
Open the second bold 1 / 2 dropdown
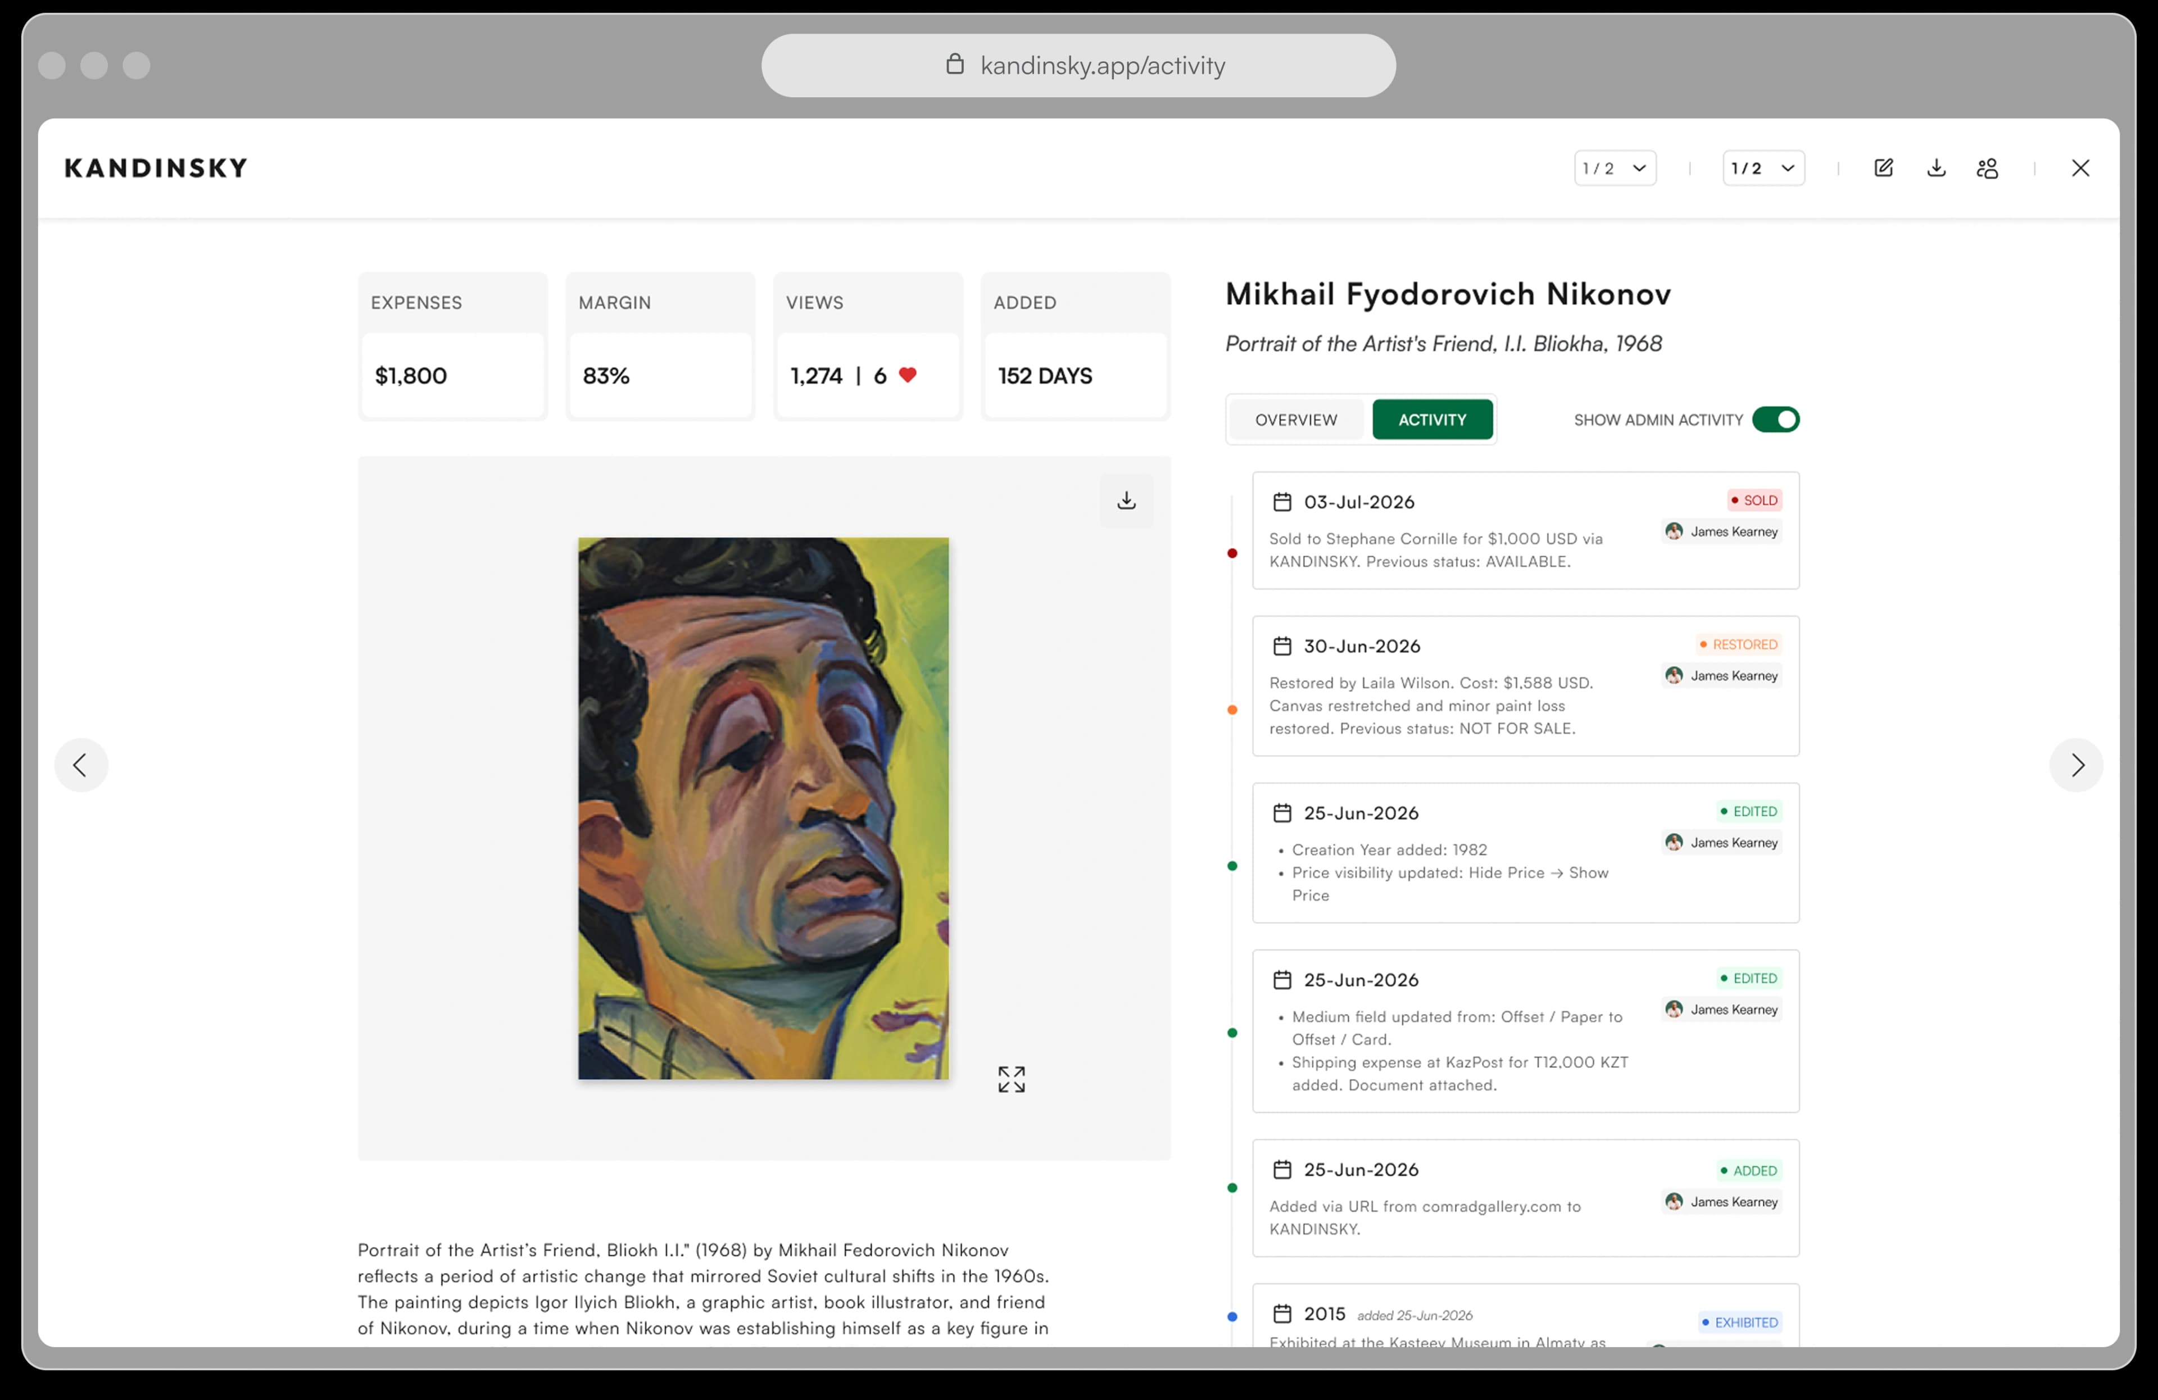1763,167
